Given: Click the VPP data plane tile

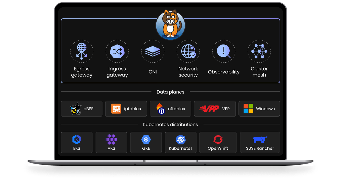Looking at the screenshot, I should pyautogui.click(x=215, y=109).
